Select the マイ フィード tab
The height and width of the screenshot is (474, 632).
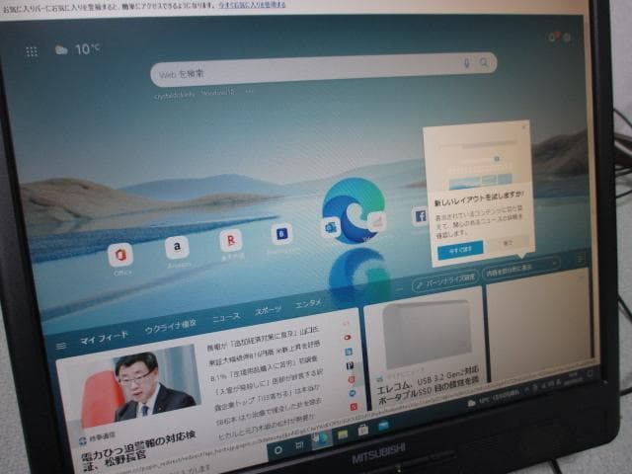tap(104, 338)
